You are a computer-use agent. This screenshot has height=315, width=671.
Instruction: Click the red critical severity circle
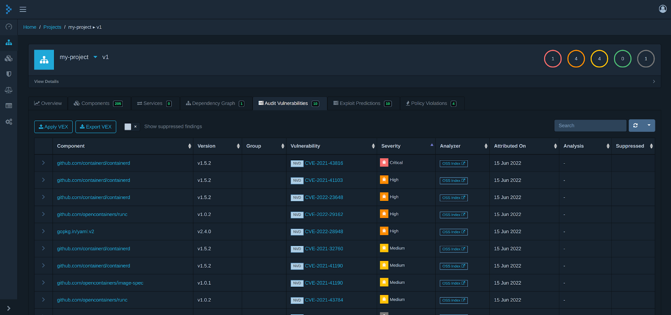tap(553, 59)
